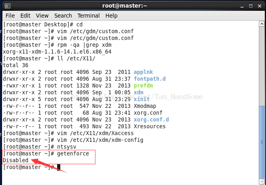This screenshot has height=185, width=266.
Task: Open the Search menu
Action: pos(63,16)
